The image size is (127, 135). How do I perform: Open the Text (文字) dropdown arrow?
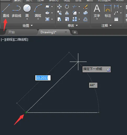97,19
